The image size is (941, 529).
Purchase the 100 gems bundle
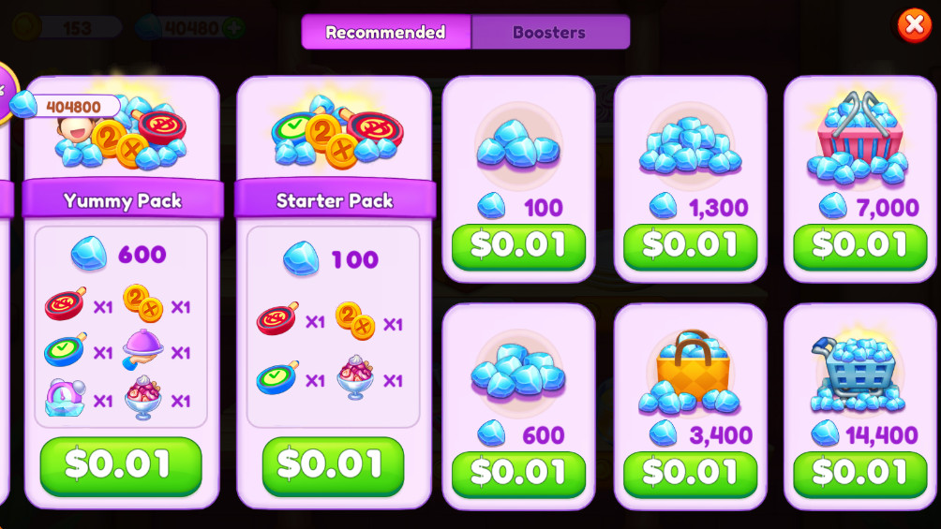pos(518,246)
